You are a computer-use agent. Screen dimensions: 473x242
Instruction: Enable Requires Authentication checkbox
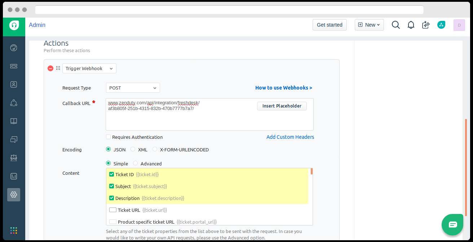click(x=108, y=137)
